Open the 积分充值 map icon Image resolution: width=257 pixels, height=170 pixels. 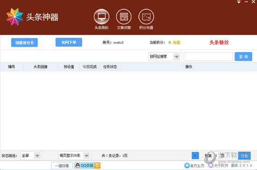coord(146,17)
